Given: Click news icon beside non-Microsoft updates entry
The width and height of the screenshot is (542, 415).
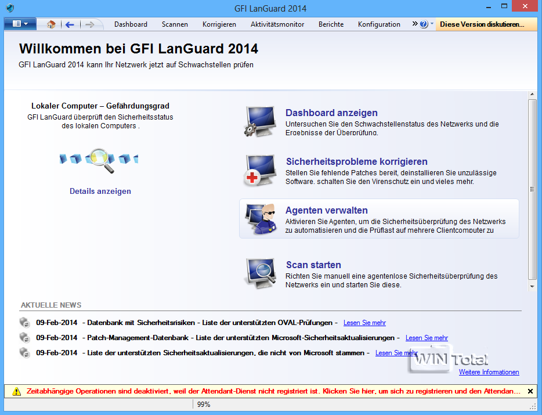Looking at the screenshot, I should [24, 353].
